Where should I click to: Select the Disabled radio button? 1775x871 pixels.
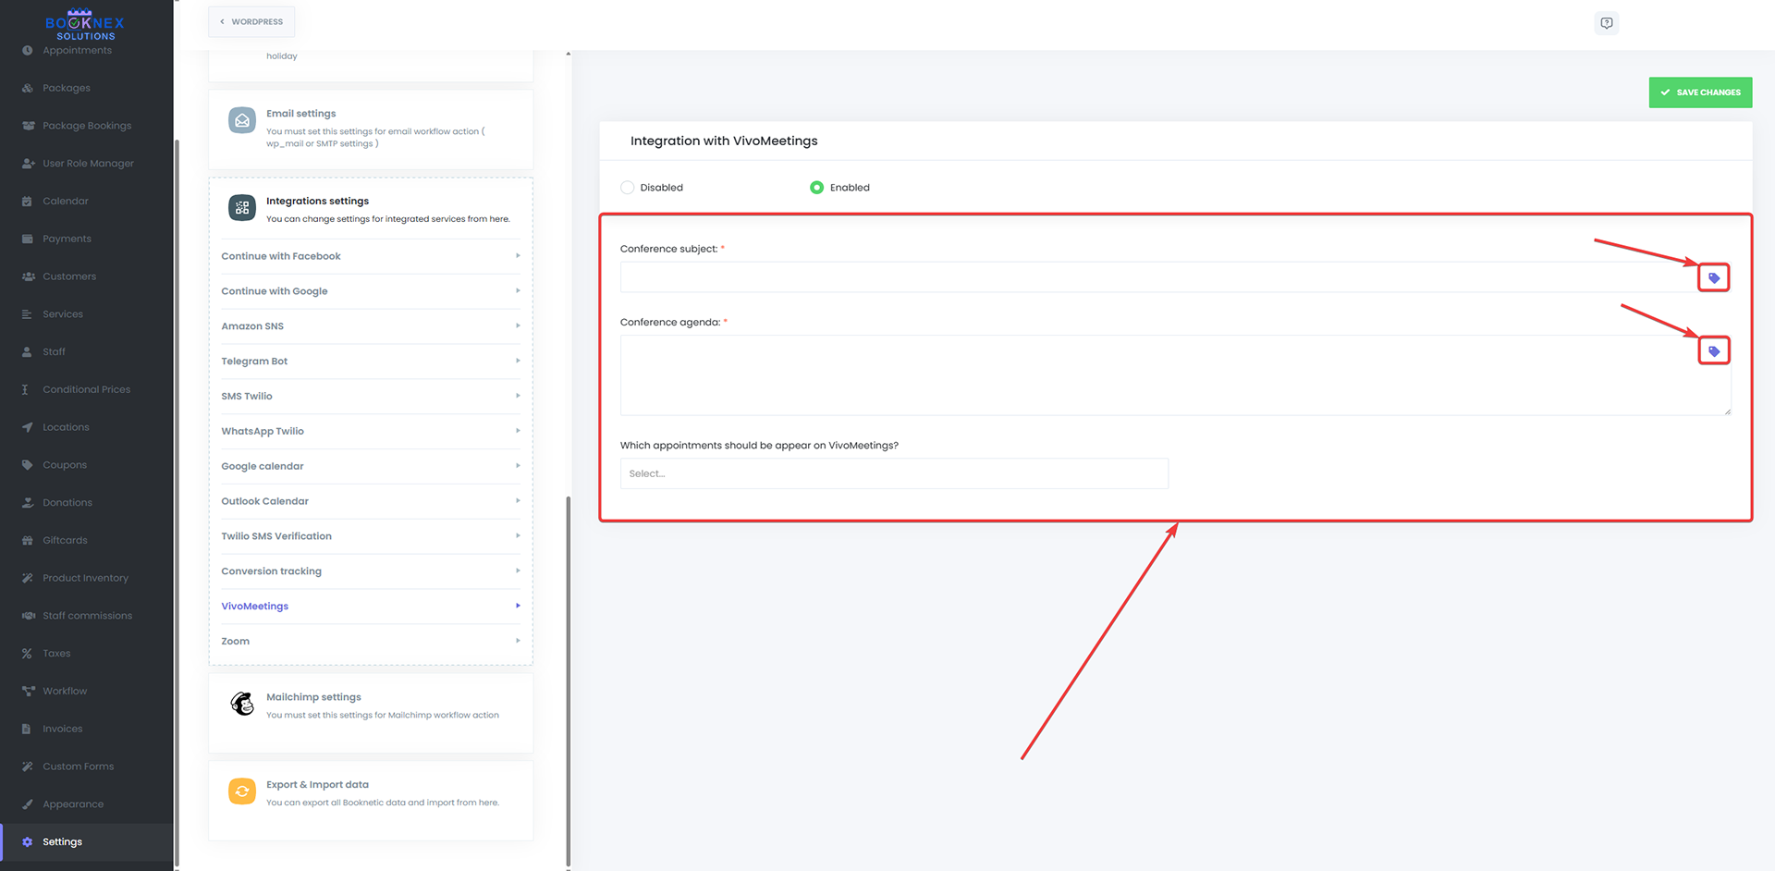pyautogui.click(x=628, y=187)
